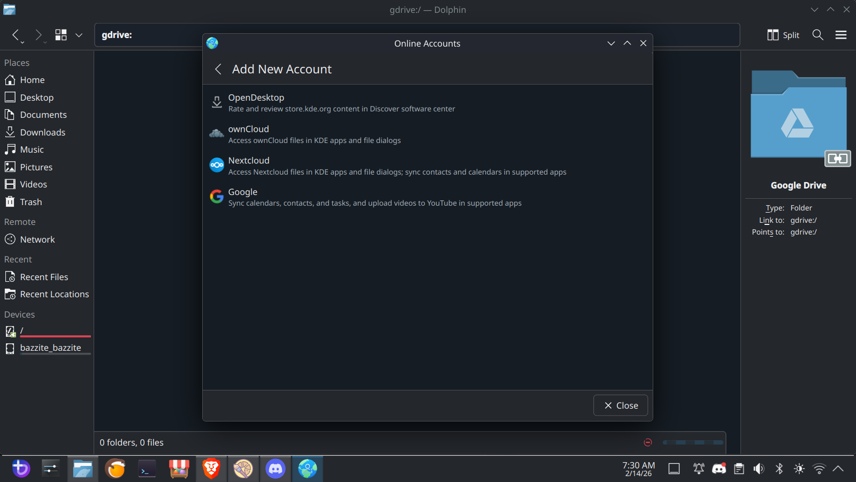Open the root / device
This screenshot has width=856, height=482.
[47, 331]
